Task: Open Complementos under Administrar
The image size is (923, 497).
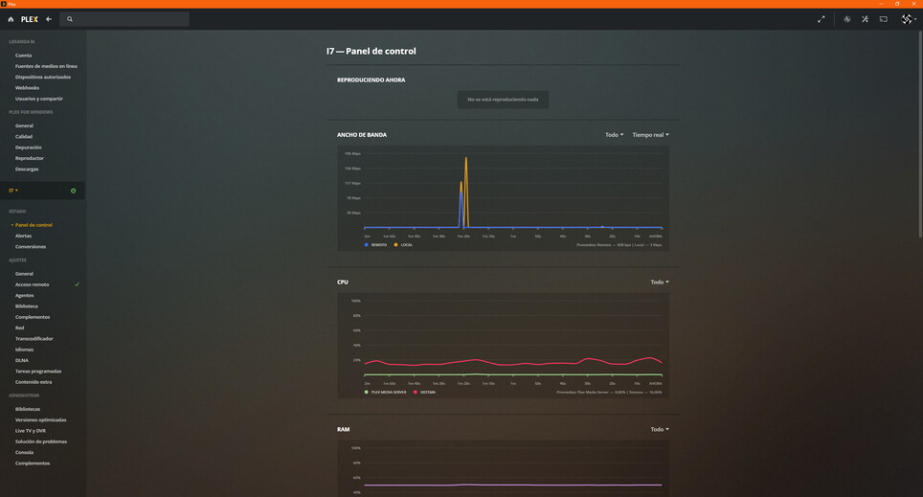Action: (x=33, y=463)
